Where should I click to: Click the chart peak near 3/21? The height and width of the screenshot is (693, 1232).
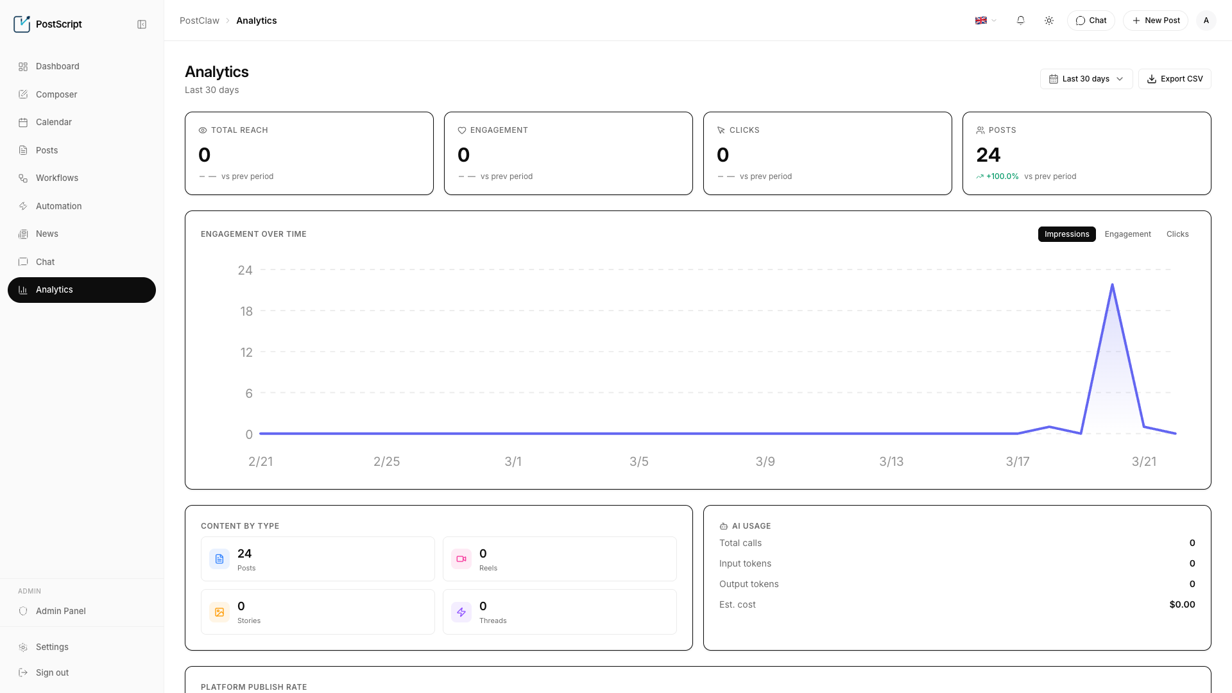(1112, 285)
